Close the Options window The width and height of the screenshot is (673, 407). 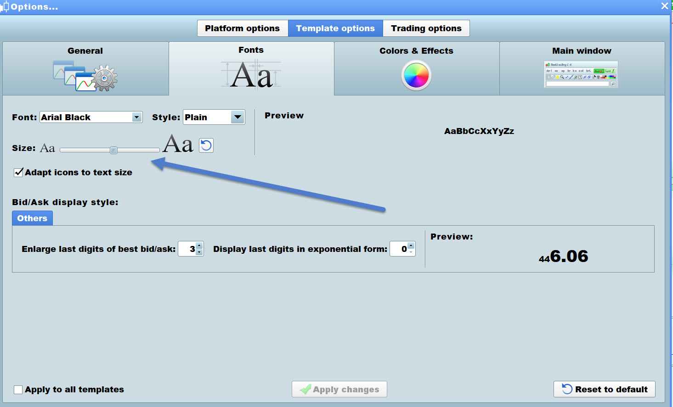click(665, 6)
